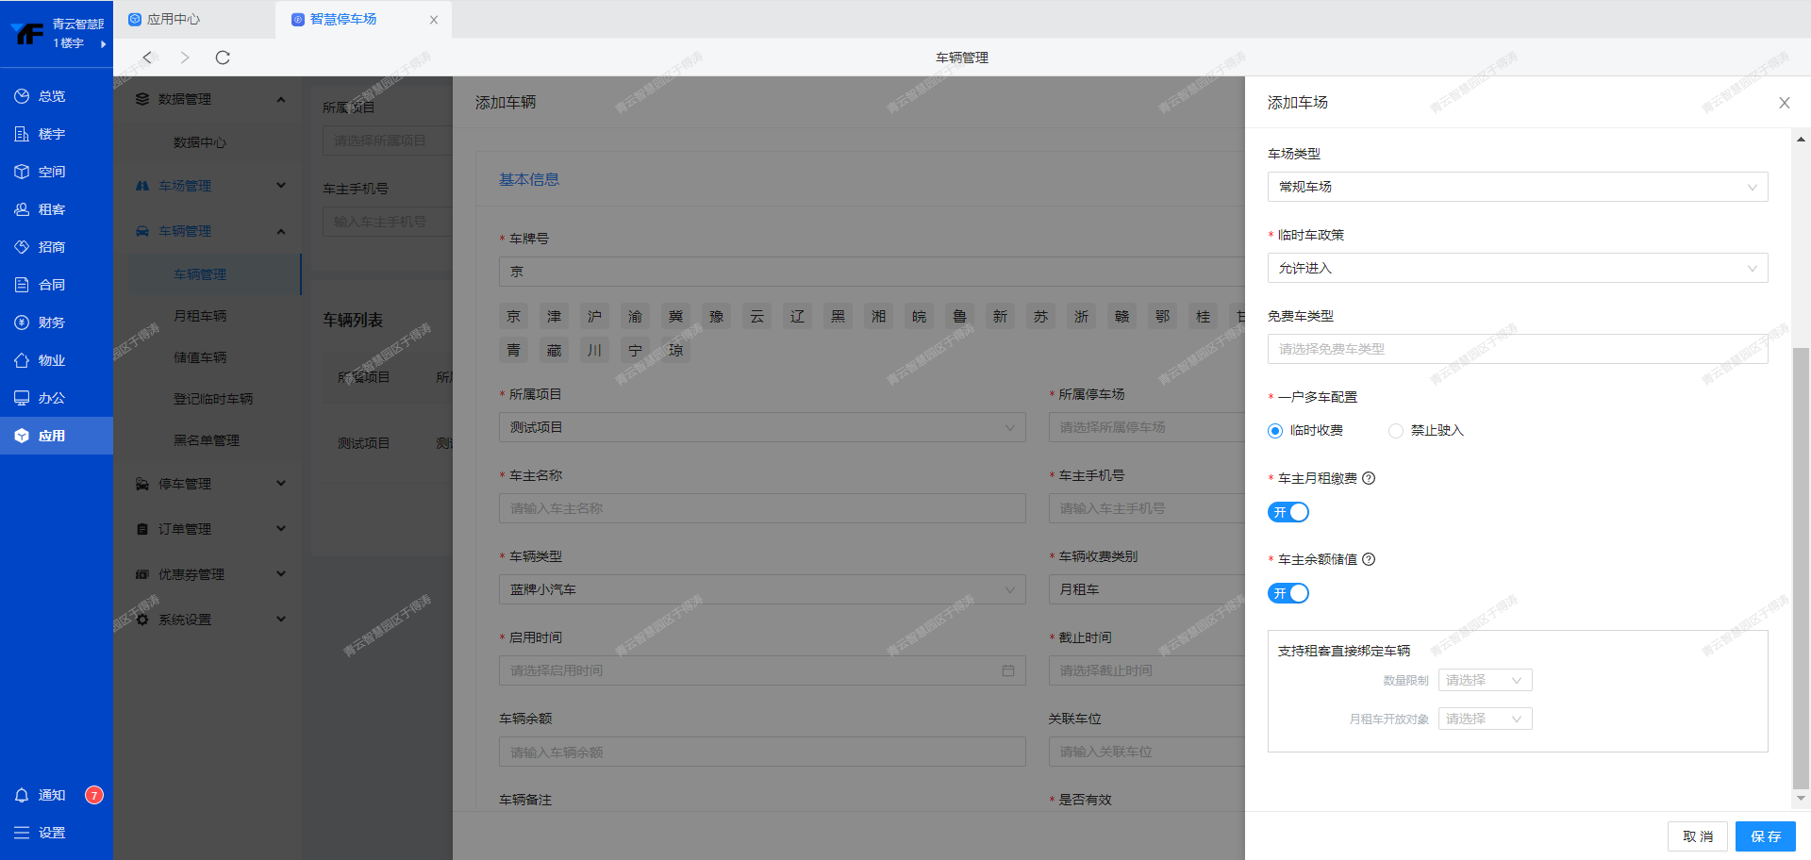This screenshot has width=1811, height=860.
Task: Switch to the 应用中心 tab
Action: pyautogui.click(x=174, y=19)
